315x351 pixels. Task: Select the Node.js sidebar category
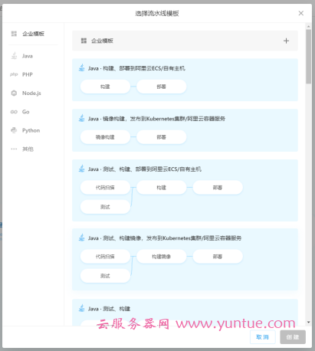(33, 93)
